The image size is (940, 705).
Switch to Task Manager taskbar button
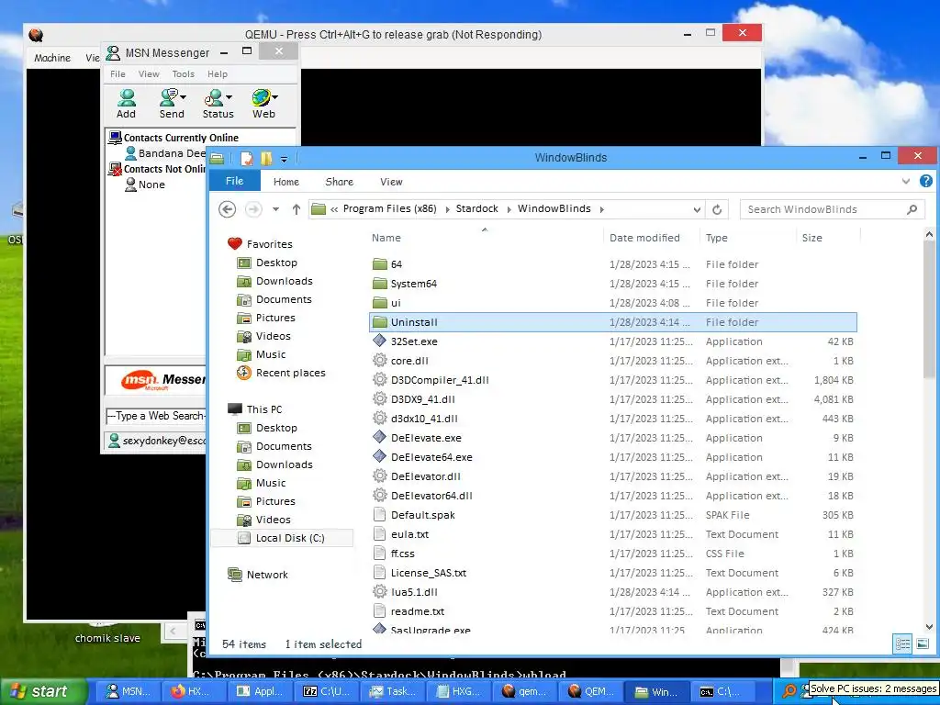pos(391,691)
